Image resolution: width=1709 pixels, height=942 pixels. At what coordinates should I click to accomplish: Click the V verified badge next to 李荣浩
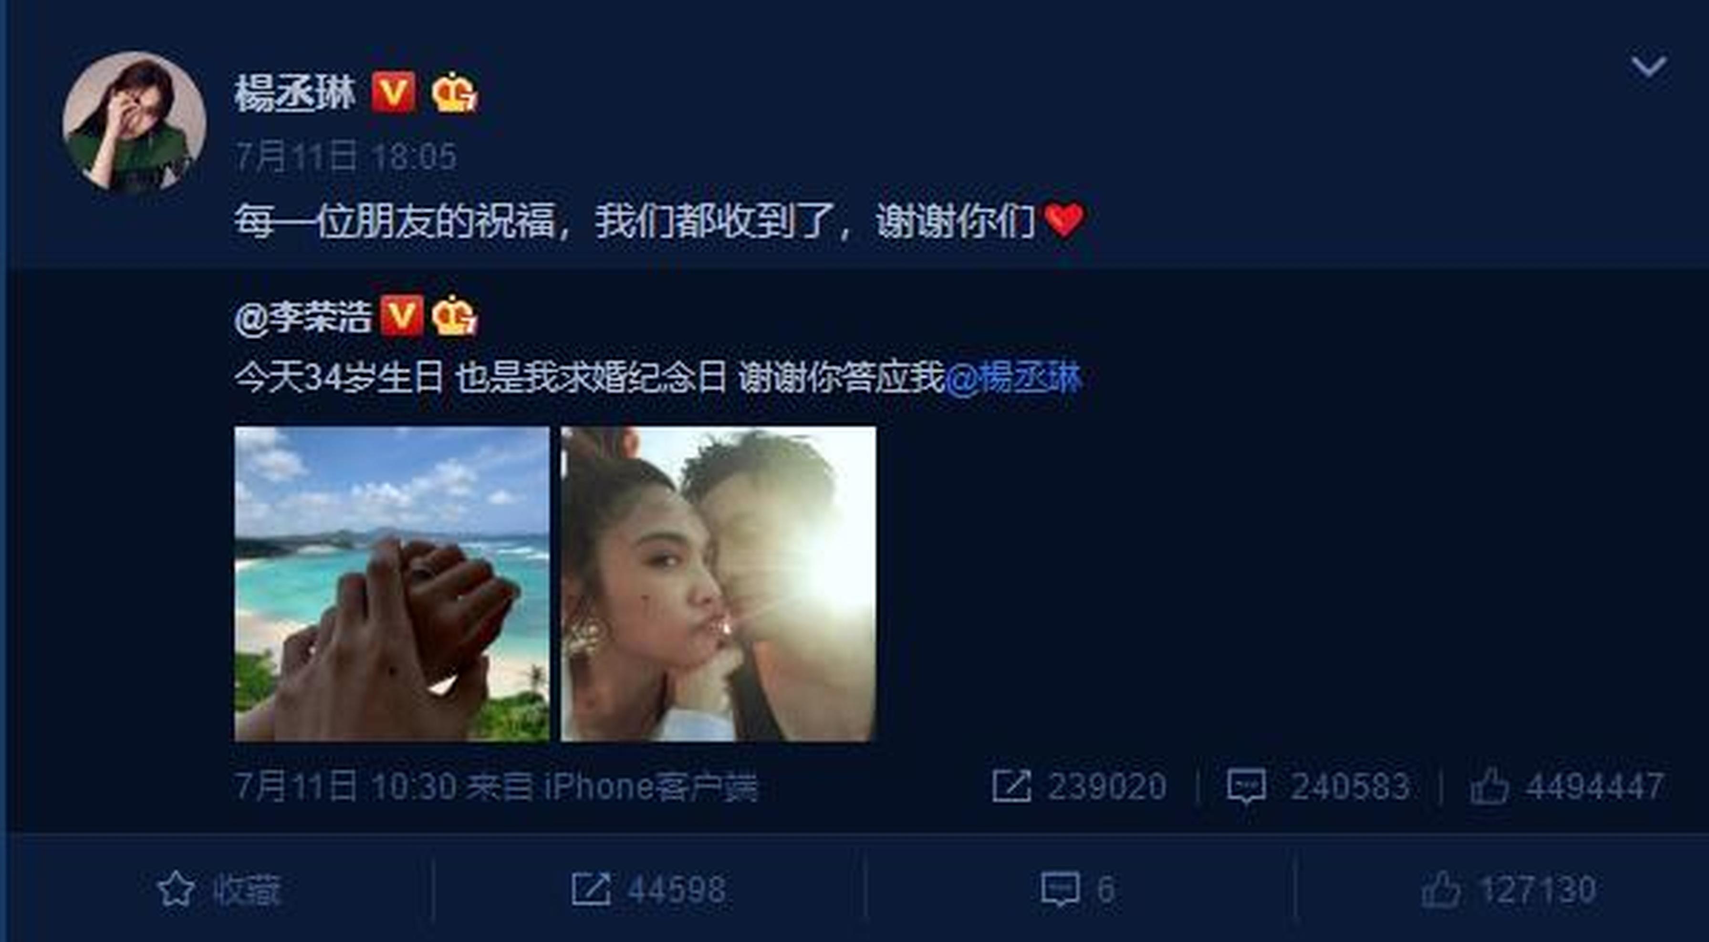(x=401, y=316)
